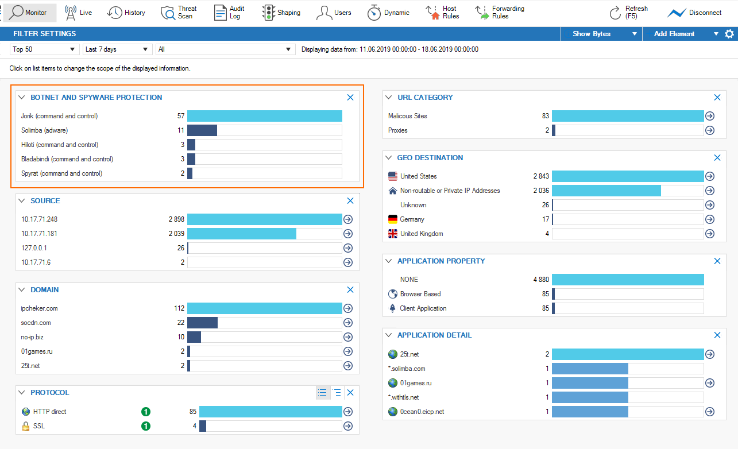The image size is (738, 449).
Task: Open the Audit Log view
Action: point(229,13)
